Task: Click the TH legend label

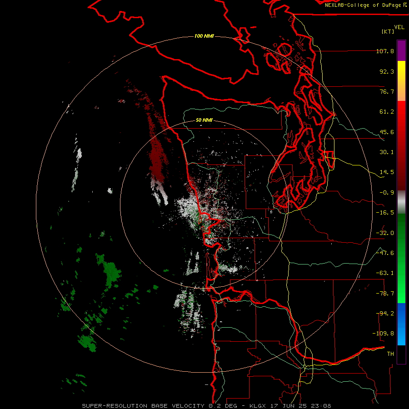Action: pos(390,354)
